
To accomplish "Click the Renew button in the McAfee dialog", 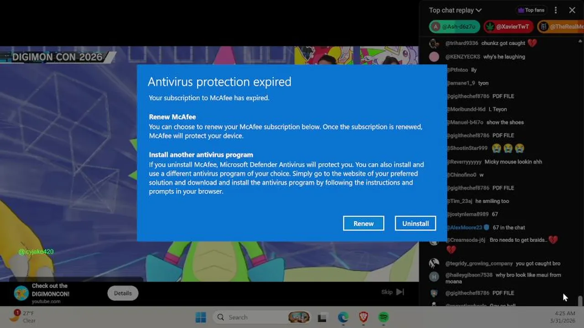I will pos(364,223).
